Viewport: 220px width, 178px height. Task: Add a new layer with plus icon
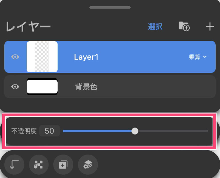(x=210, y=27)
